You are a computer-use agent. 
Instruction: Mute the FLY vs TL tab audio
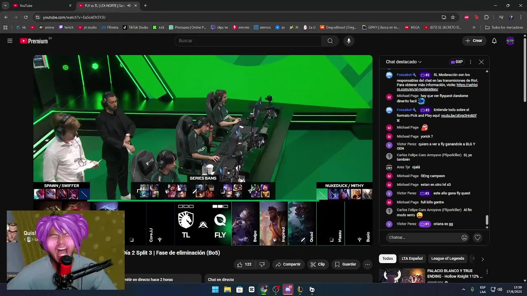(x=129, y=6)
